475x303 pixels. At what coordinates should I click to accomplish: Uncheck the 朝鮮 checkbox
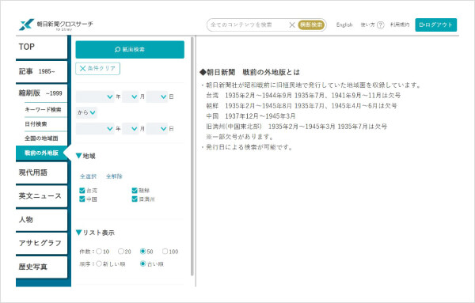pos(135,191)
